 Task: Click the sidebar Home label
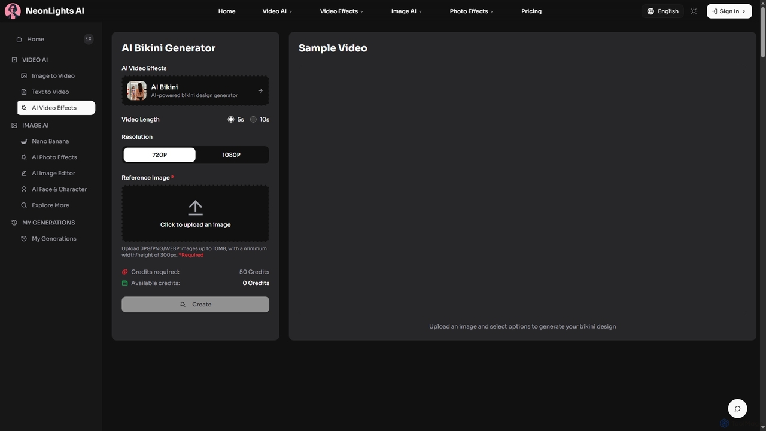[x=35, y=39]
